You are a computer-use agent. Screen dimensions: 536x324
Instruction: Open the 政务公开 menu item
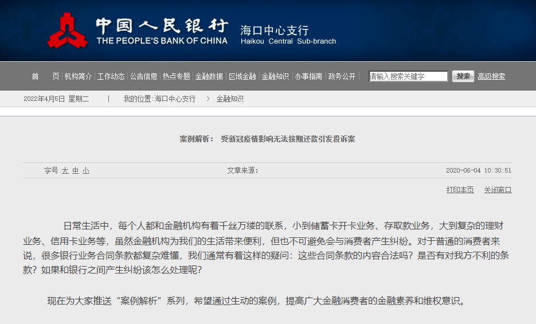tap(342, 76)
